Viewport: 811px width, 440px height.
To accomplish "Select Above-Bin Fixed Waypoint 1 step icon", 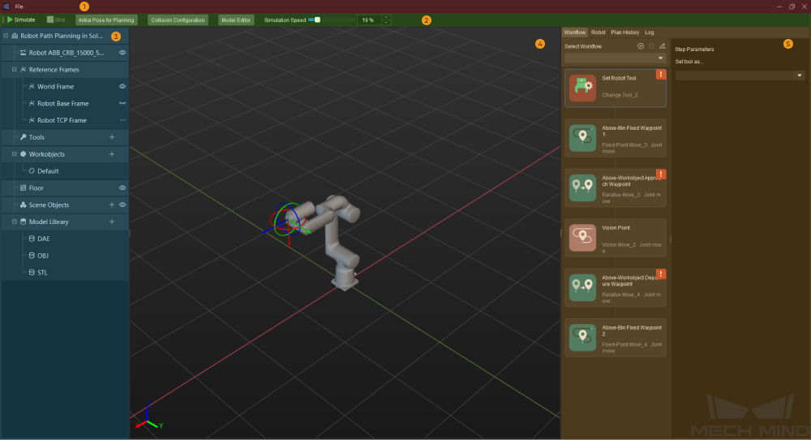I will pyautogui.click(x=582, y=138).
